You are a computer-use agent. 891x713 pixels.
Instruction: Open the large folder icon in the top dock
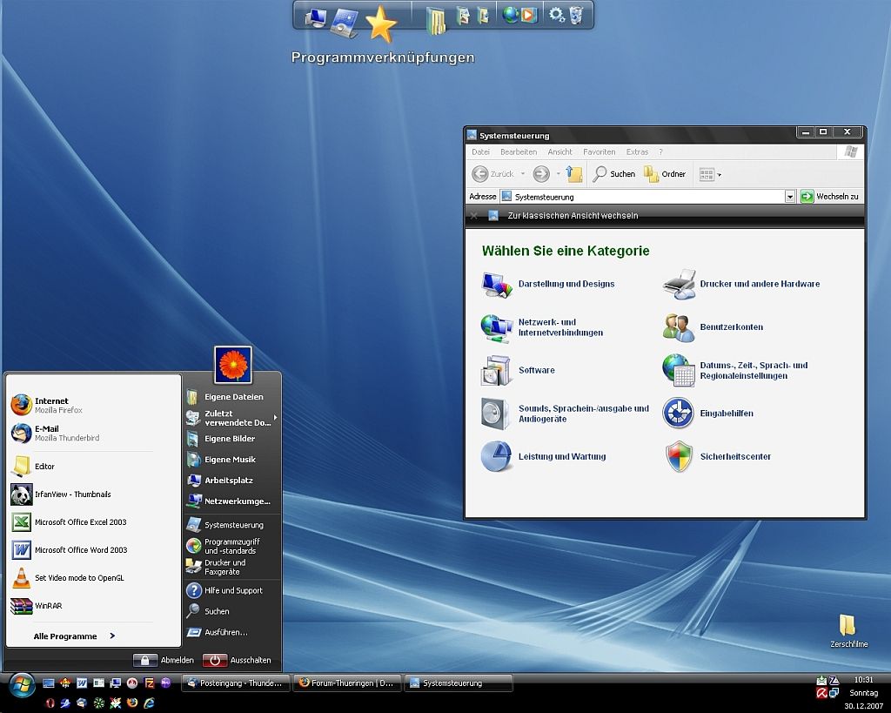click(436, 21)
